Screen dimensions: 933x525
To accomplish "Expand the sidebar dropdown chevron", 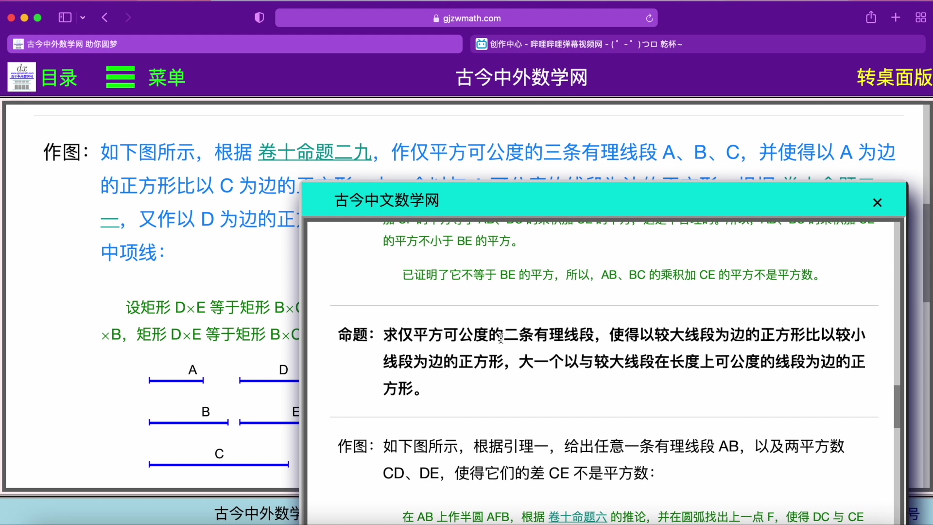I will [x=83, y=17].
